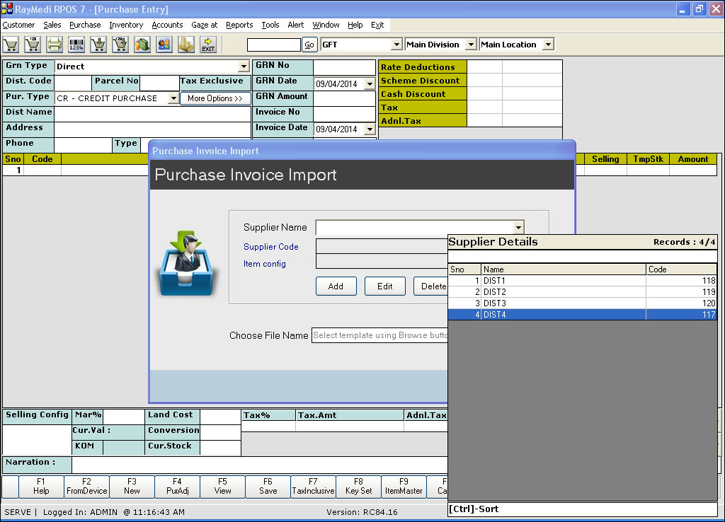
Task: Click the Edit button in import dialog
Action: click(384, 286)
